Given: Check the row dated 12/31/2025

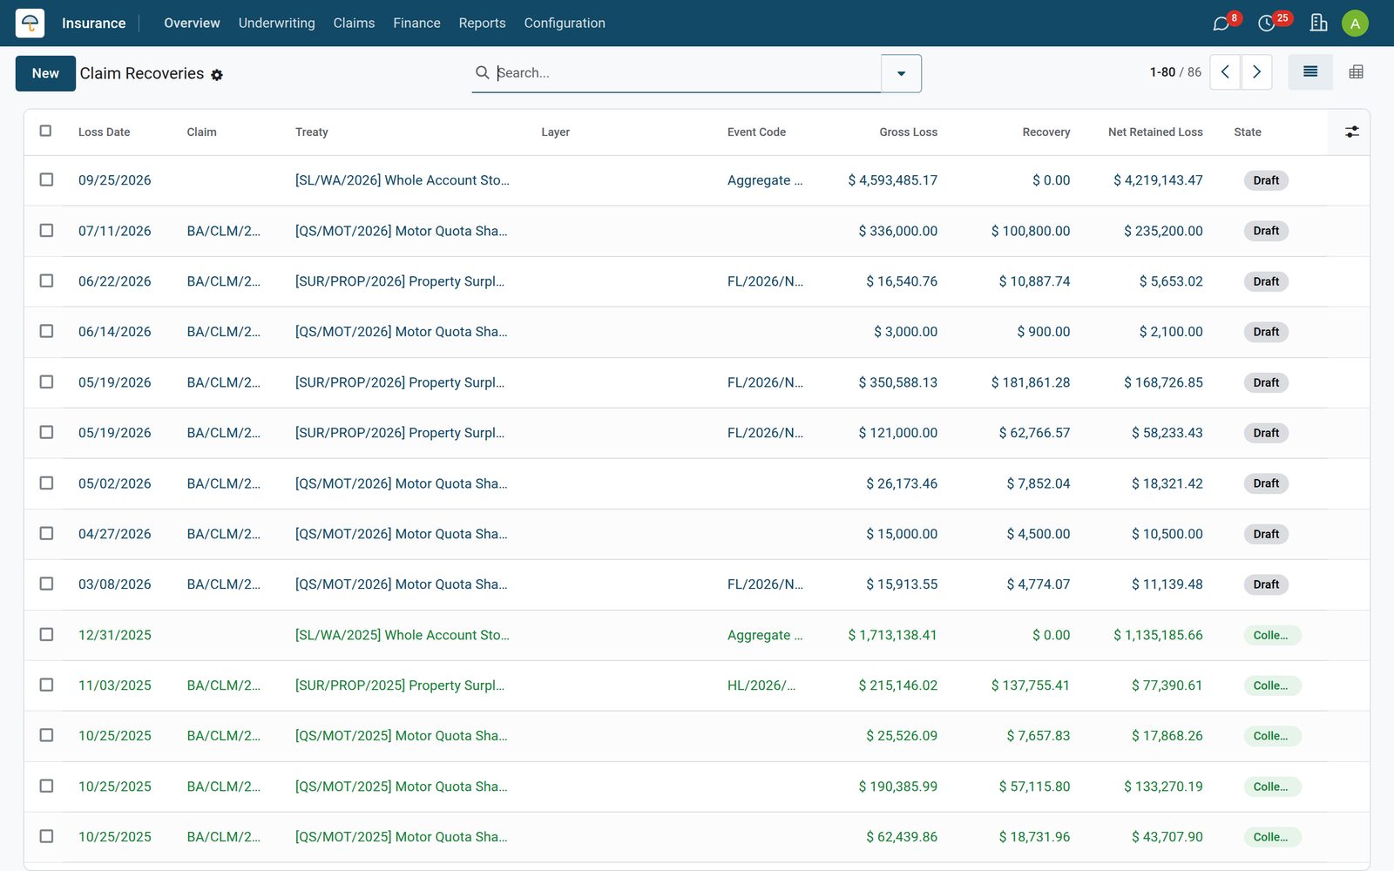Looking at the screenshot, I should [46, 634].
